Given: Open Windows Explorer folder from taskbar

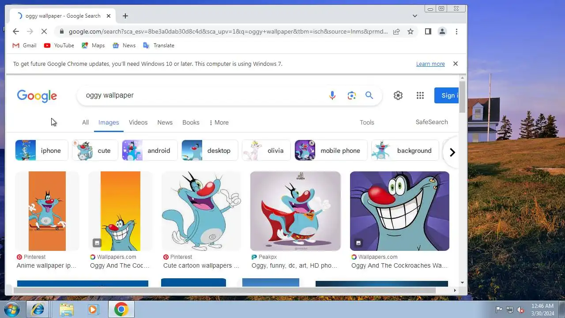Looking at the screenshot, I should [67, 310].
